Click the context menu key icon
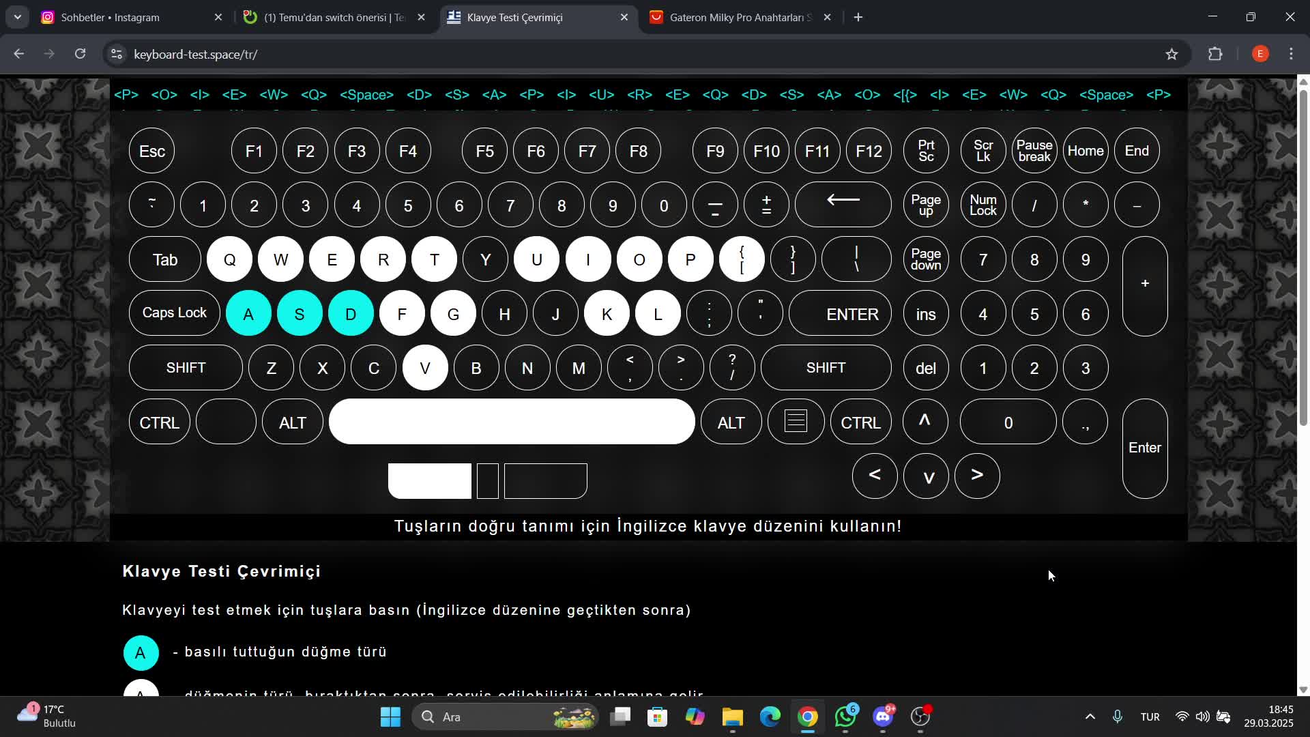 796,422
